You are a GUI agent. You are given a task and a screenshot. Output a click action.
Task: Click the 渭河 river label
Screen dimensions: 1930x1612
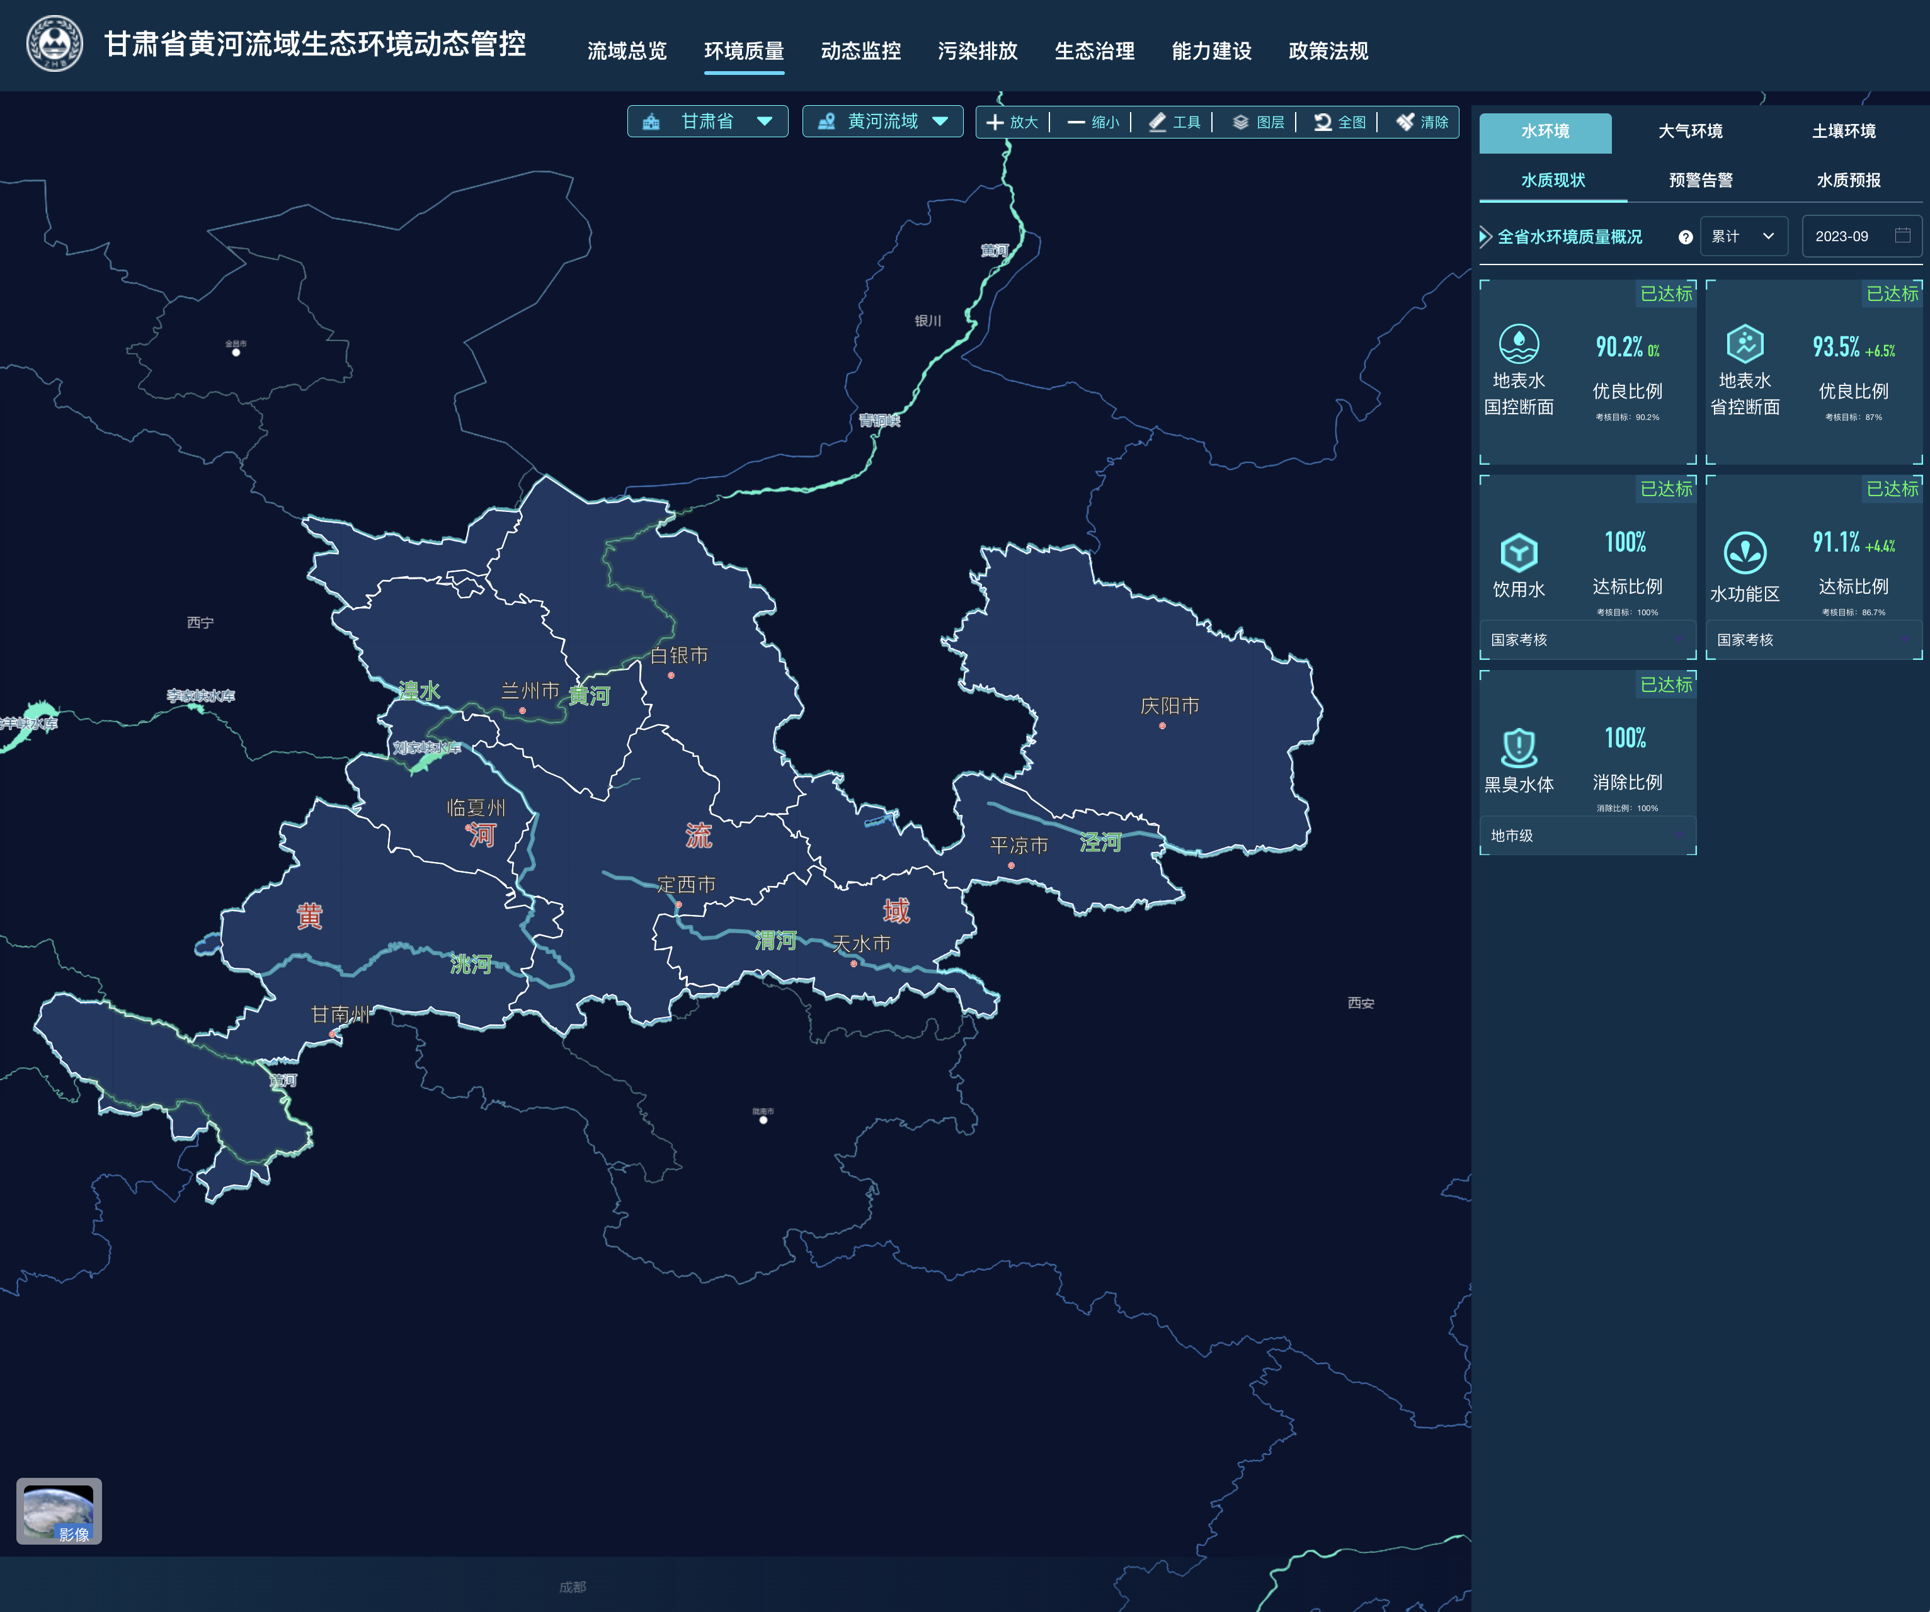tap(775, 941)
